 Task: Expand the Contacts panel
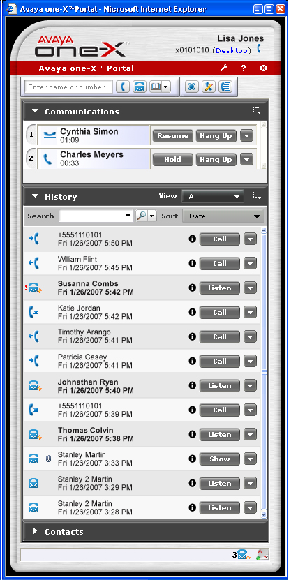[35, 531]
